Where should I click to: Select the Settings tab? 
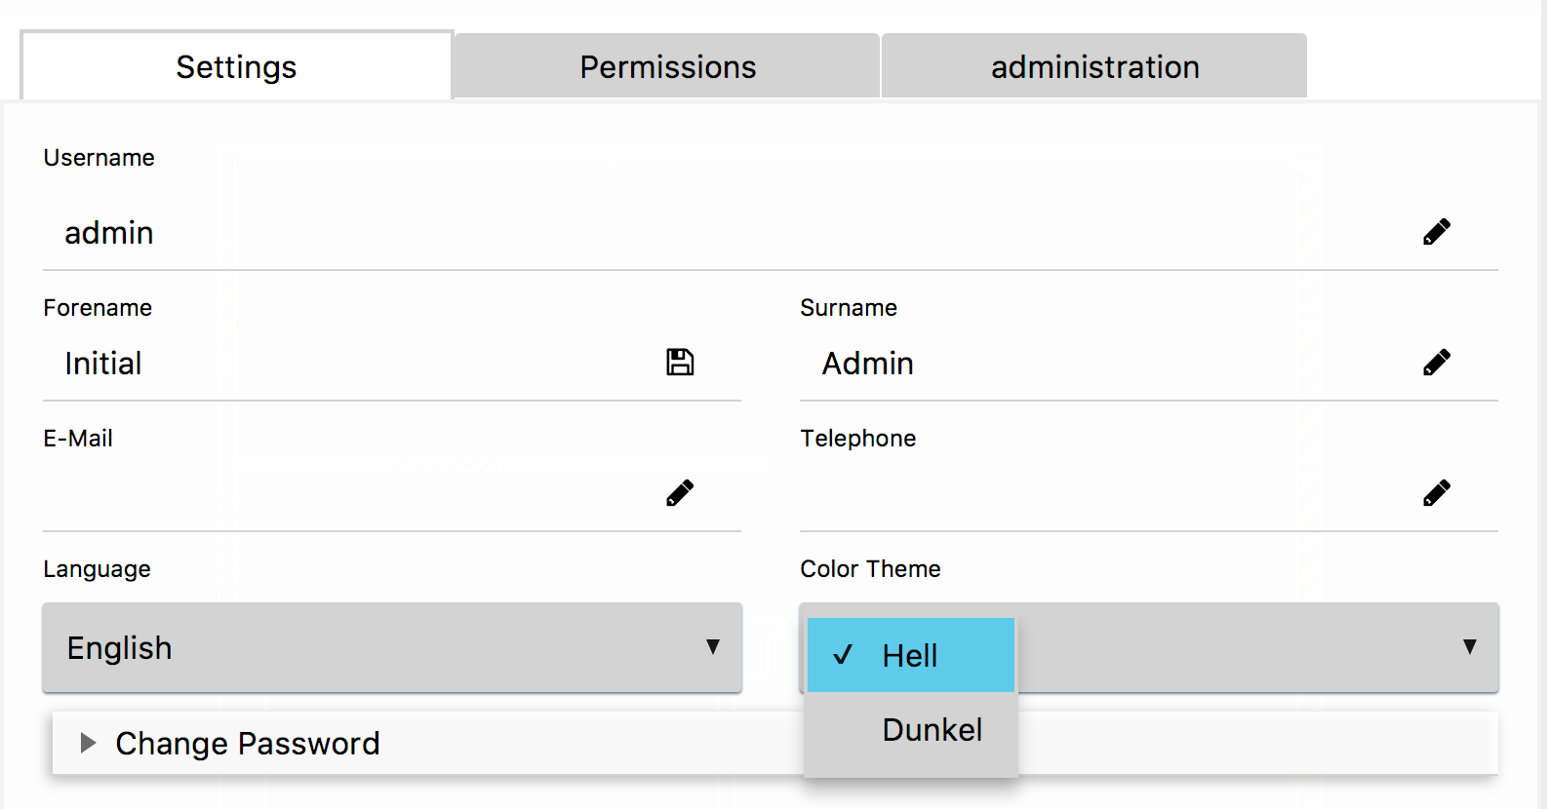click(x=236, y=66)
